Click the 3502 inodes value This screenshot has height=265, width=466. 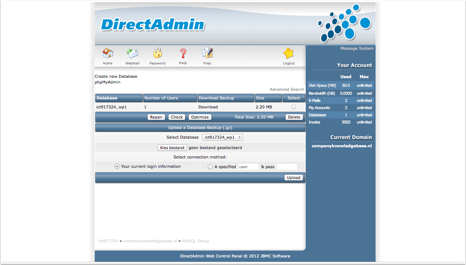(x=346, y=122)
